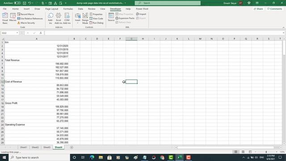Open the Macros dialog
This screenshot has height=161, width=286.
13,17
